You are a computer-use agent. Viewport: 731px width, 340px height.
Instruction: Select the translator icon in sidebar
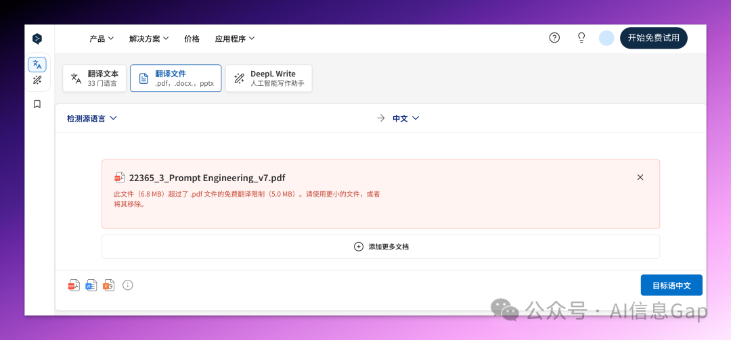coord(37,64)
